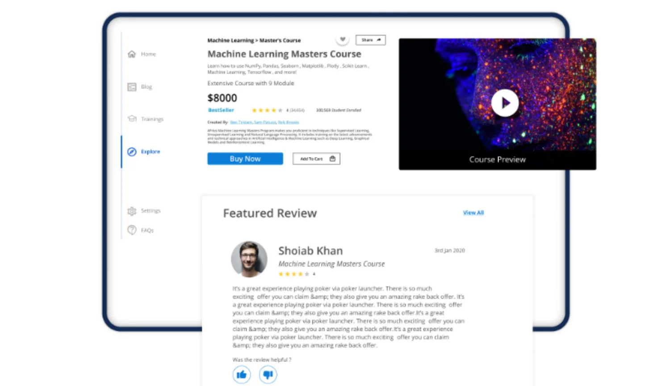The width and height of the screenshot is (670, 386).
Task: Click the Add To Cart button
Action: (x=316, y=159)
